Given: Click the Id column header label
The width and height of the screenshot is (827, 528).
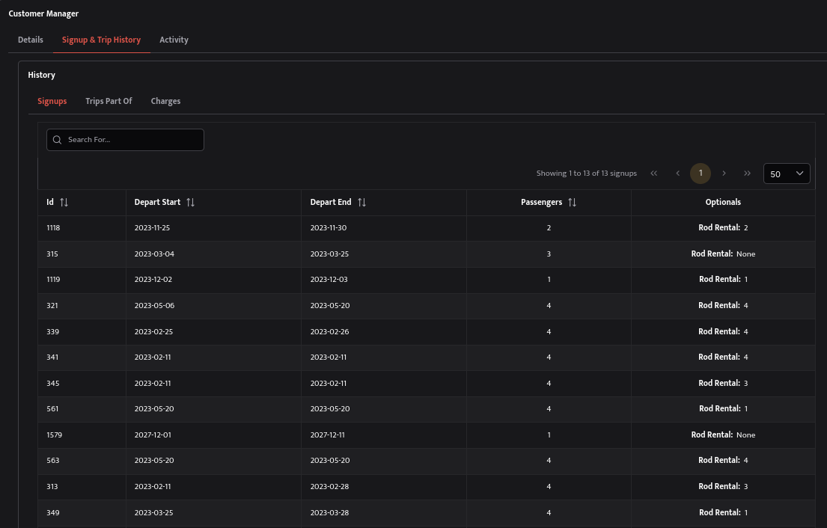Looking at the screenshot, I should pyautogui.click(x=50, y=203).
